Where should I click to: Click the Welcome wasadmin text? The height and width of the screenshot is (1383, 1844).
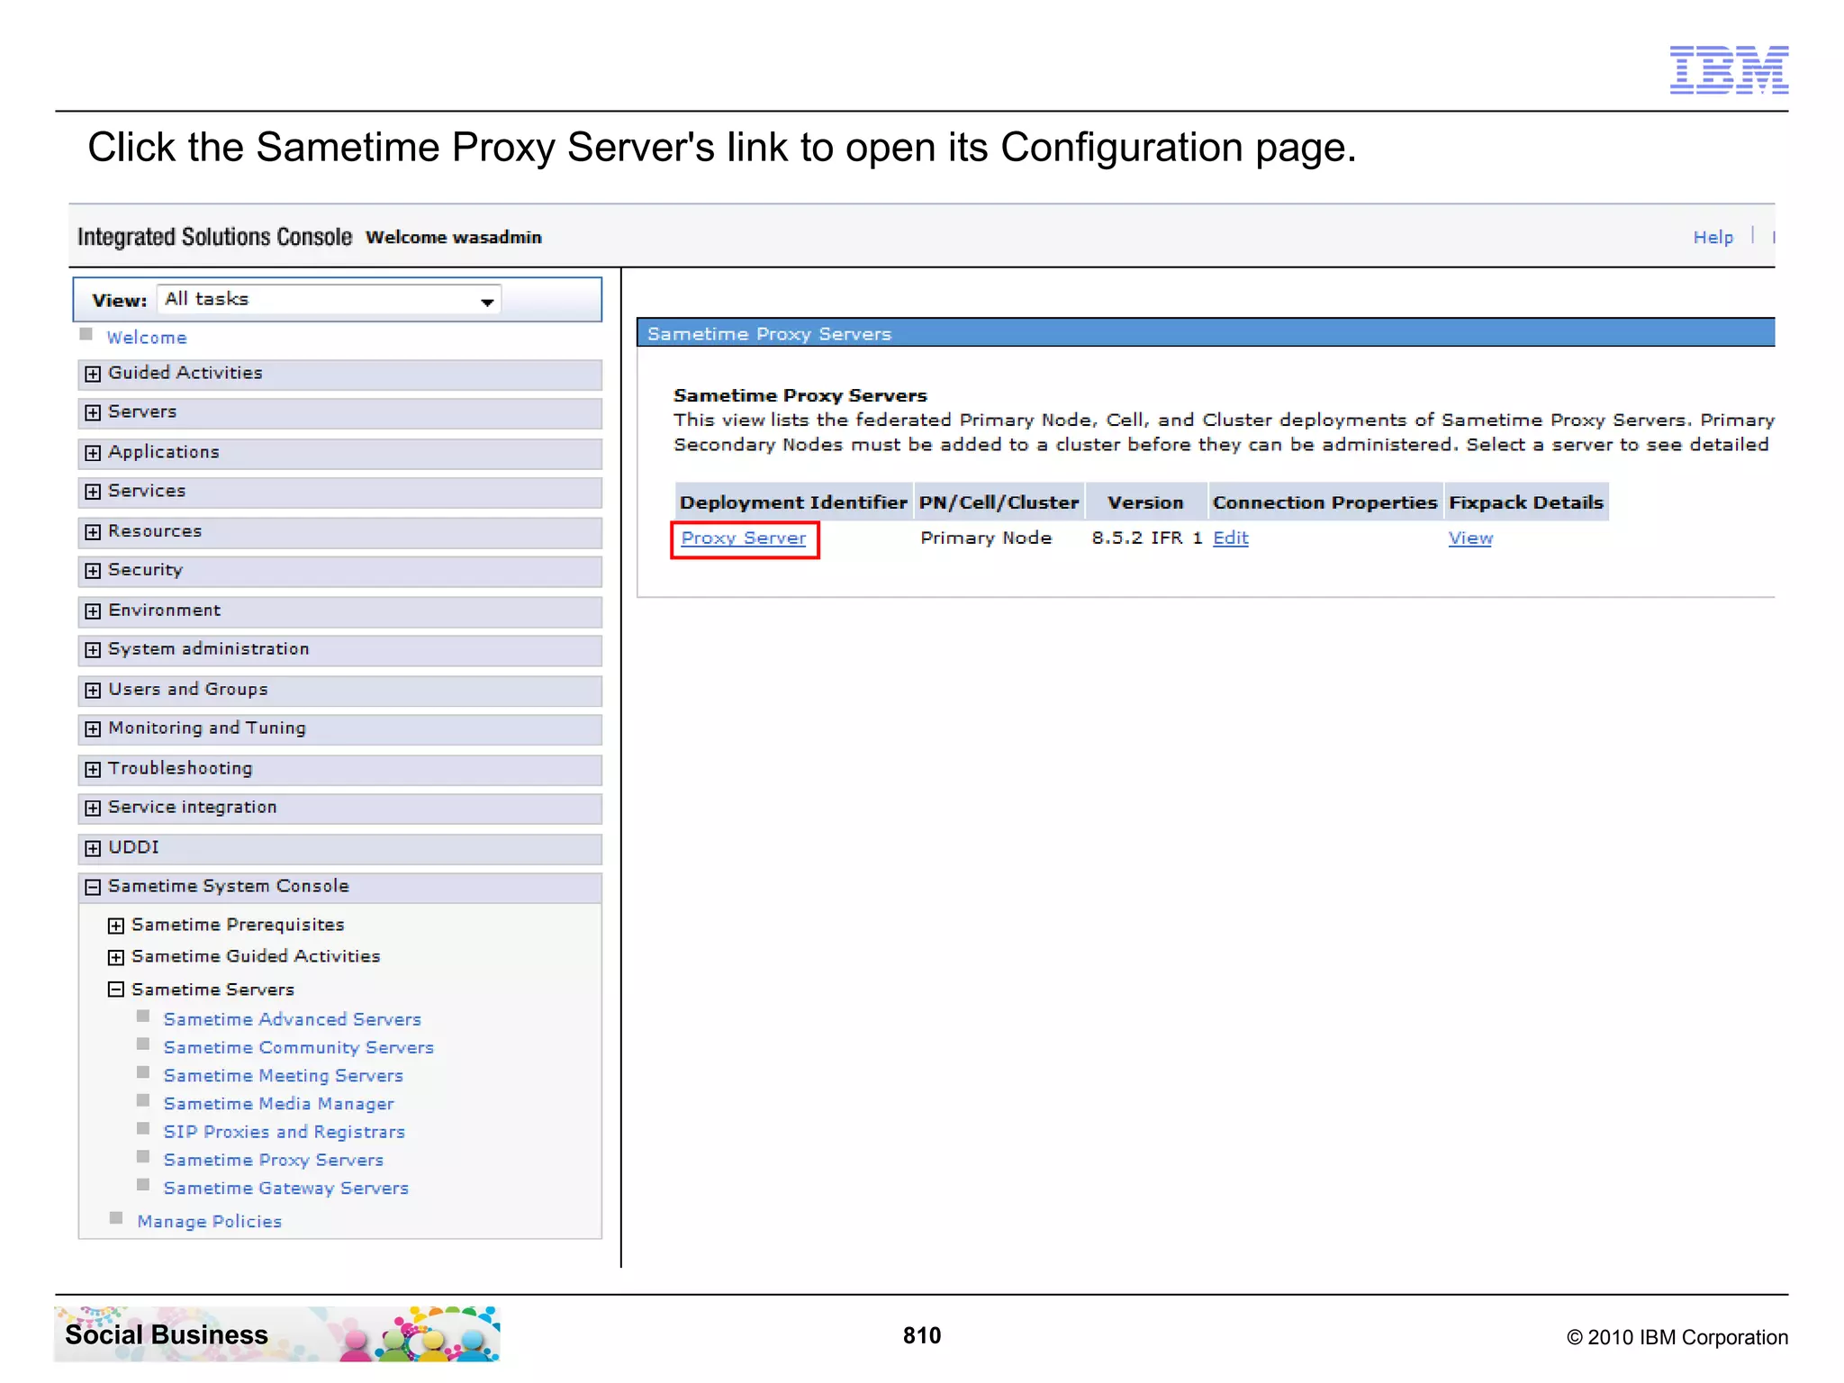tap(454, 238)
